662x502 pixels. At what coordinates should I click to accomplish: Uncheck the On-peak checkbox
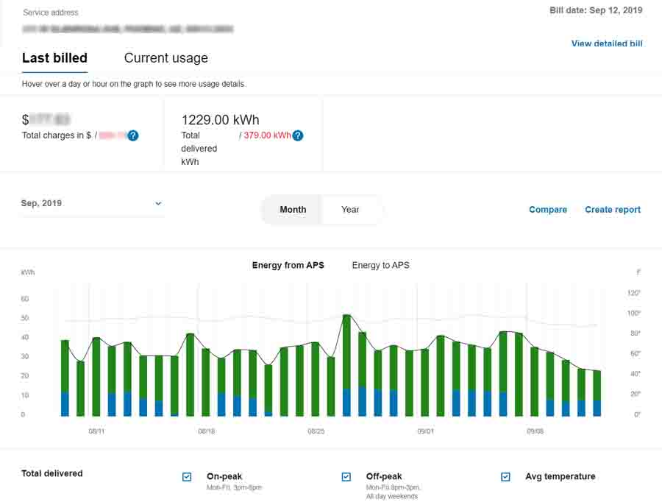187,477
